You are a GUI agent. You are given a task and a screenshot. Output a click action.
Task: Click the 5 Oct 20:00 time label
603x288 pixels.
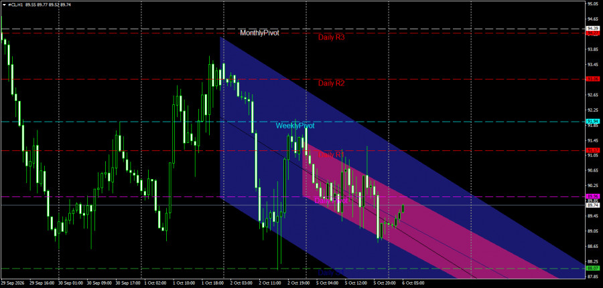tap(384, 283)
